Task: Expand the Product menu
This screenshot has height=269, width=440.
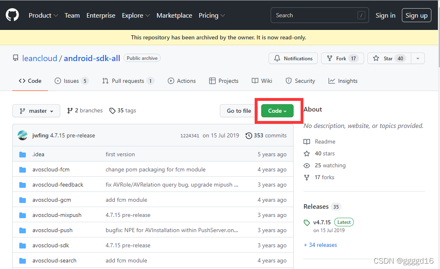Action: pos(43,16)
